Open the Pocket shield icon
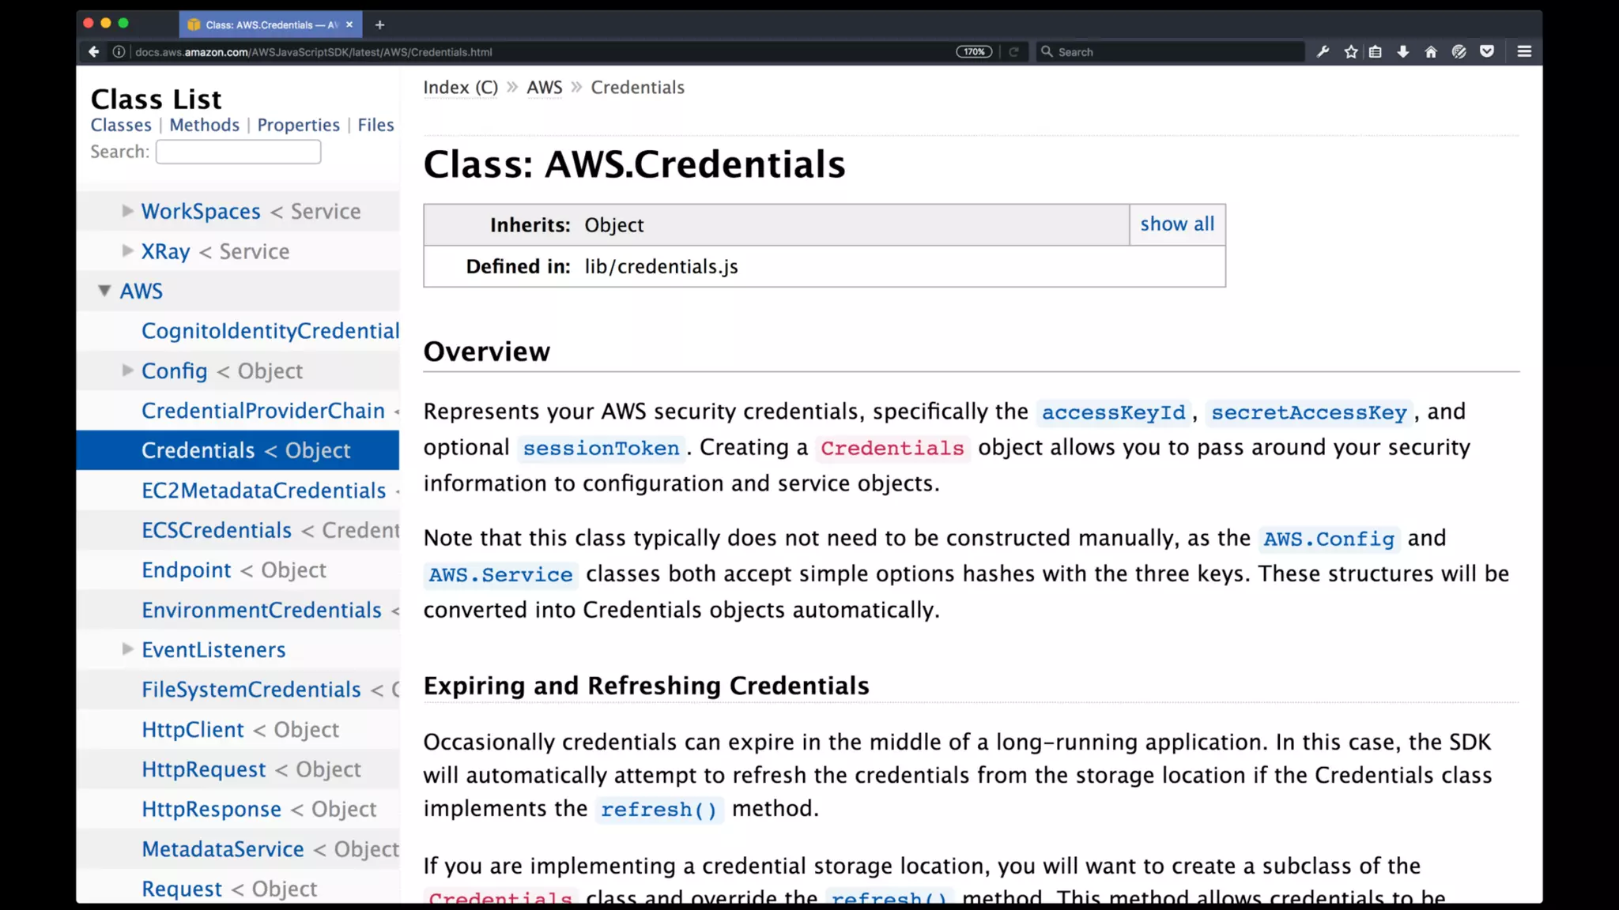 [1487, 52]
